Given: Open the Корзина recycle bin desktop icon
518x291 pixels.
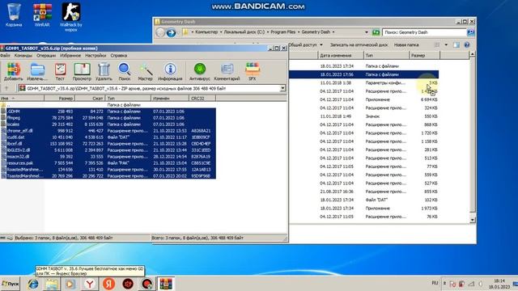Looking at the screenshot, I should [14, 15].
